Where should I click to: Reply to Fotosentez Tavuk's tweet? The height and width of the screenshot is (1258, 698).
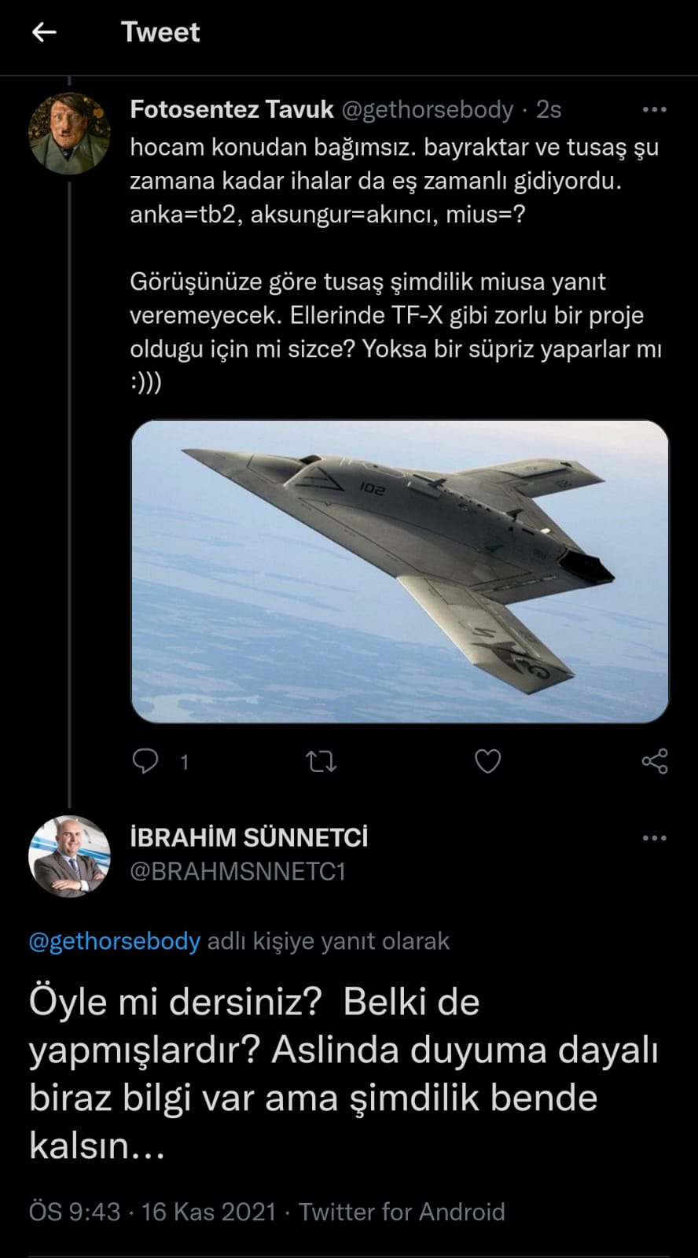tap(145, 761)
